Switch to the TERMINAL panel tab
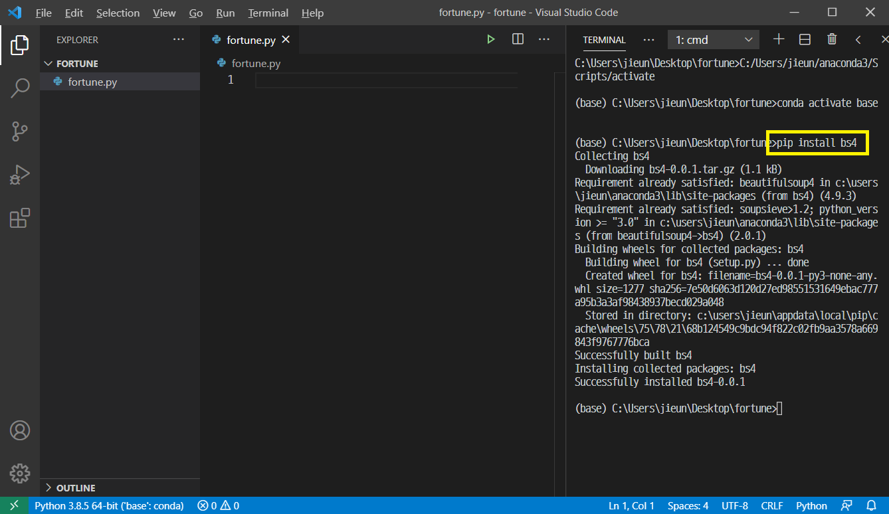 point(604,40)
